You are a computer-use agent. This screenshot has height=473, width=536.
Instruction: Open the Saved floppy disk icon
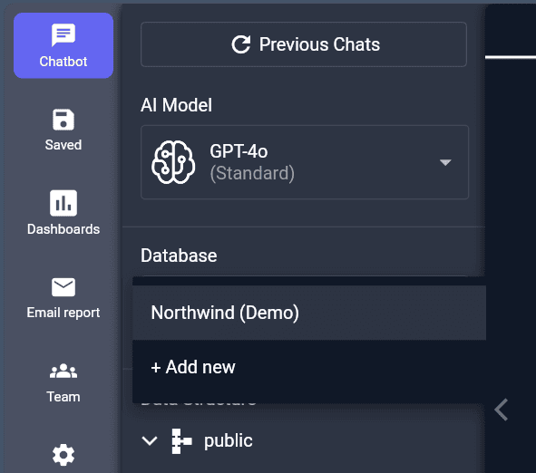coord(63,120)
